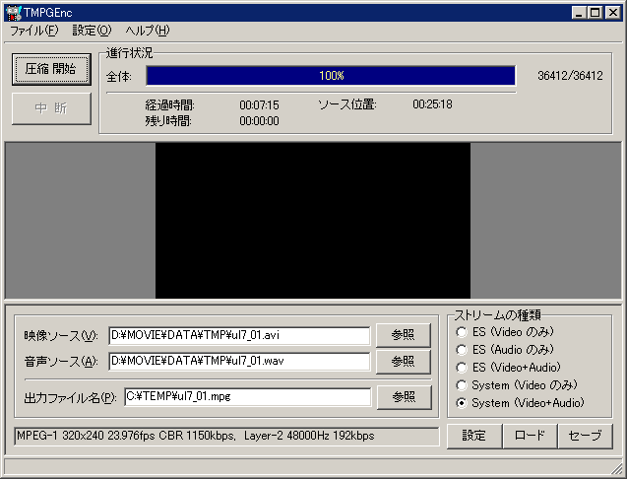Click the window resize grip in the status bar
Image resolution: width=627 pixels, height=479 pixels.
pos(615,467)
